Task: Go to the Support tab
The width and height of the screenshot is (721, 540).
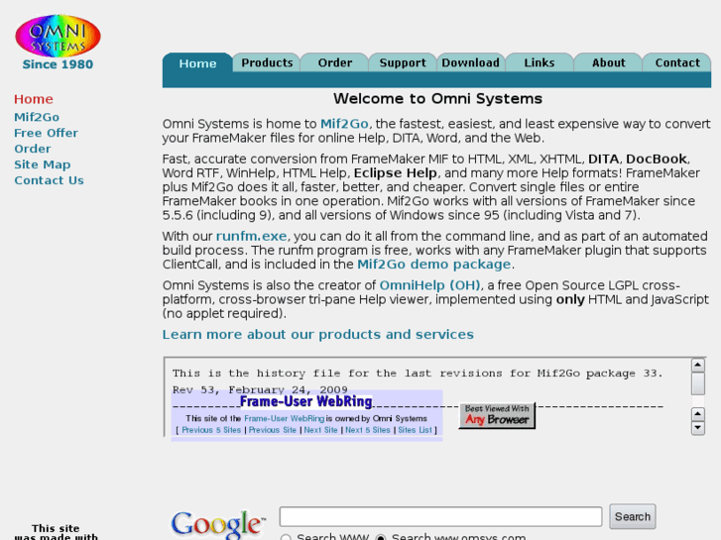Action: tap(403, 63)
